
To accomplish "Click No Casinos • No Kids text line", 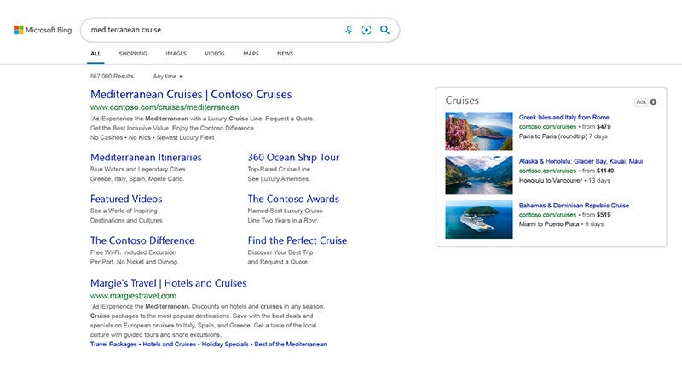I will click(x=153, y=137).
